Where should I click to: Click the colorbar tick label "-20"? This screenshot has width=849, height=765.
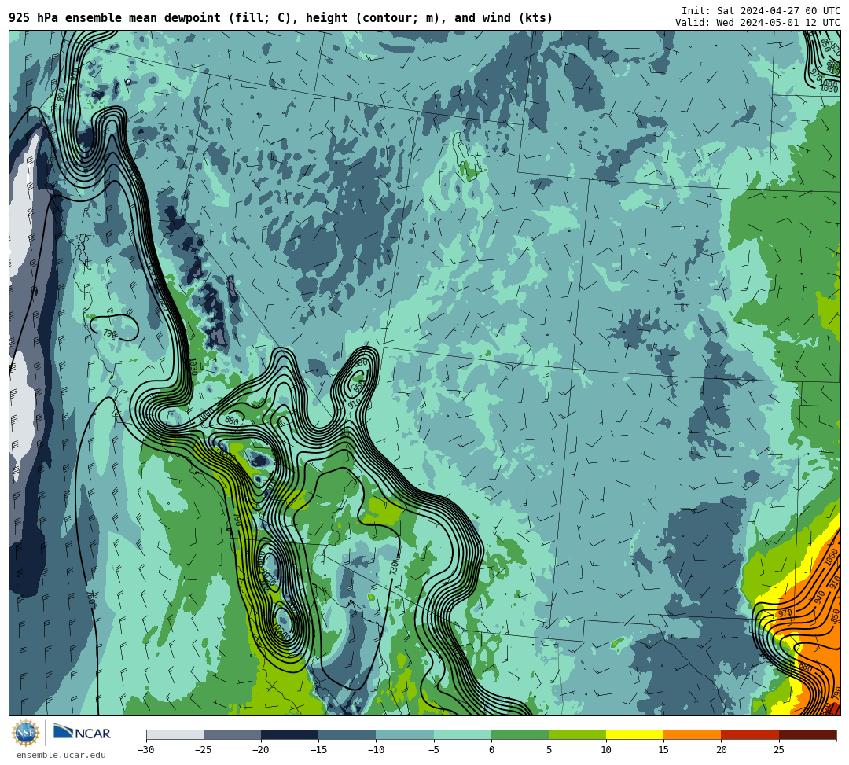pos(261,750)
